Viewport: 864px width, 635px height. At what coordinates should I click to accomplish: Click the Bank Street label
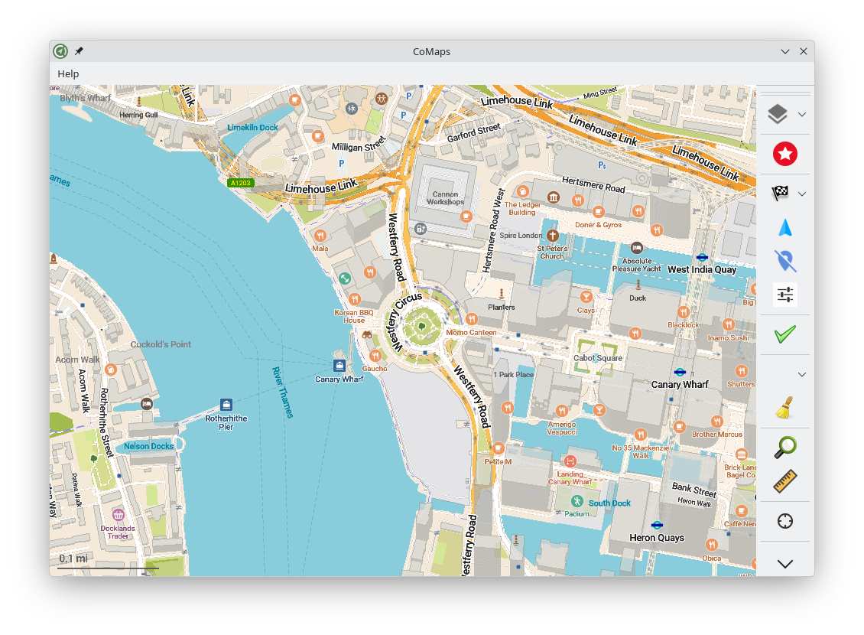coord(694,489)
